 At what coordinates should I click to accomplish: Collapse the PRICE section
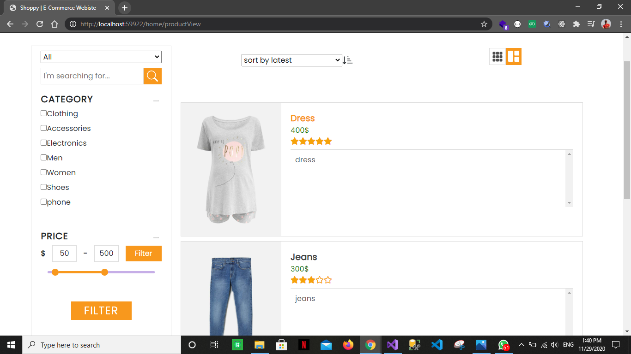pyautogui.click(x=156, y=238)
